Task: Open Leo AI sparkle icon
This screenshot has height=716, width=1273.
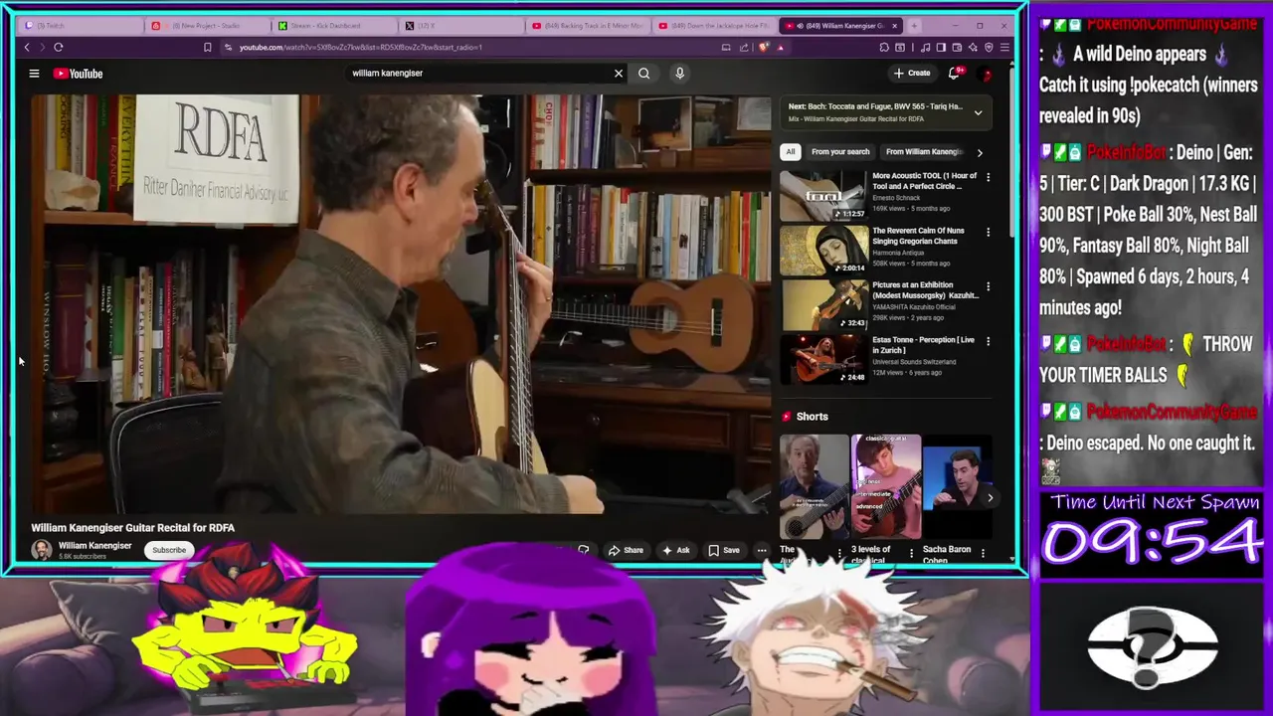Action: coord(973,47)
